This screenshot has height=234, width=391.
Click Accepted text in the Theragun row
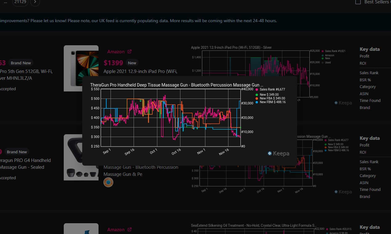point(8,178)
